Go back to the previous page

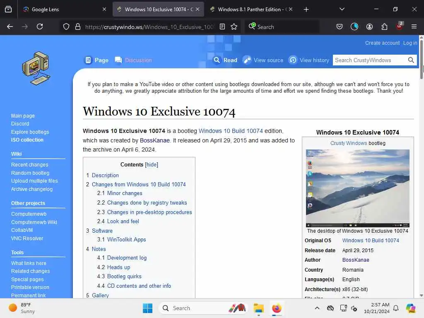(10, 26)
